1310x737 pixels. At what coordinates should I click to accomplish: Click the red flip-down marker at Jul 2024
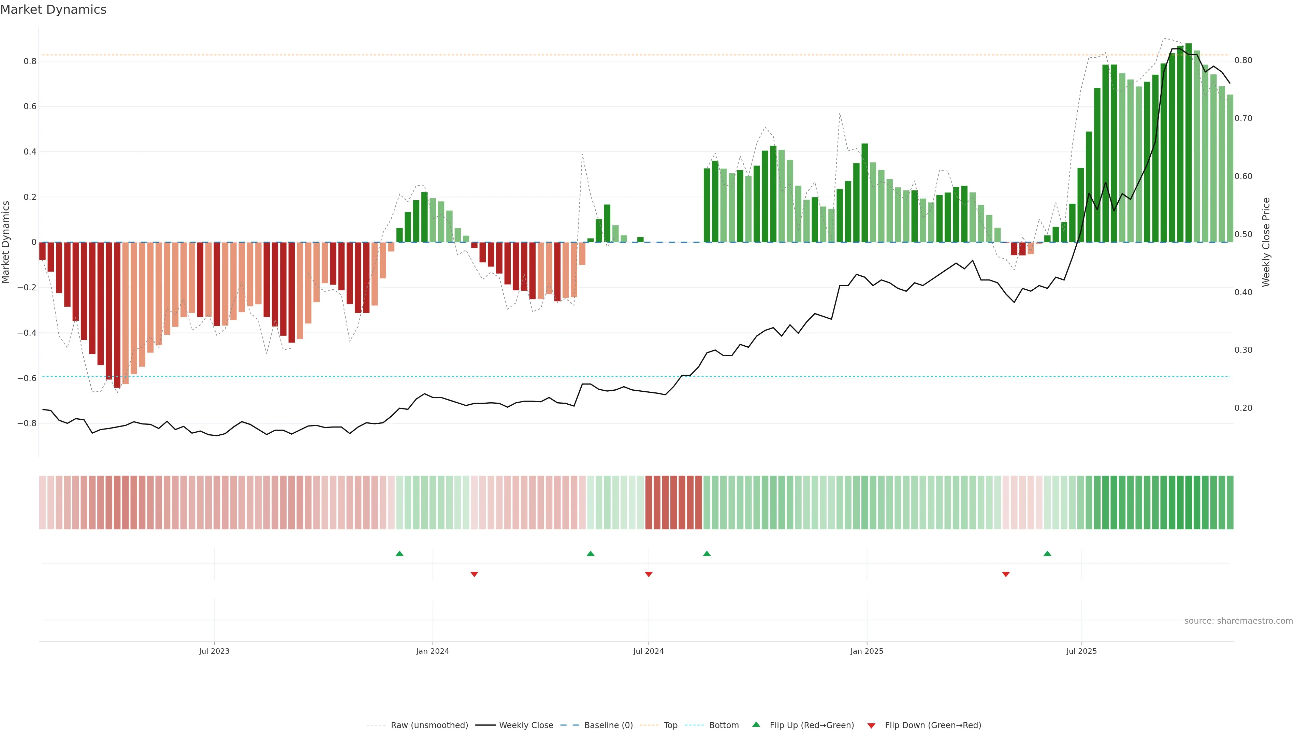649,574
